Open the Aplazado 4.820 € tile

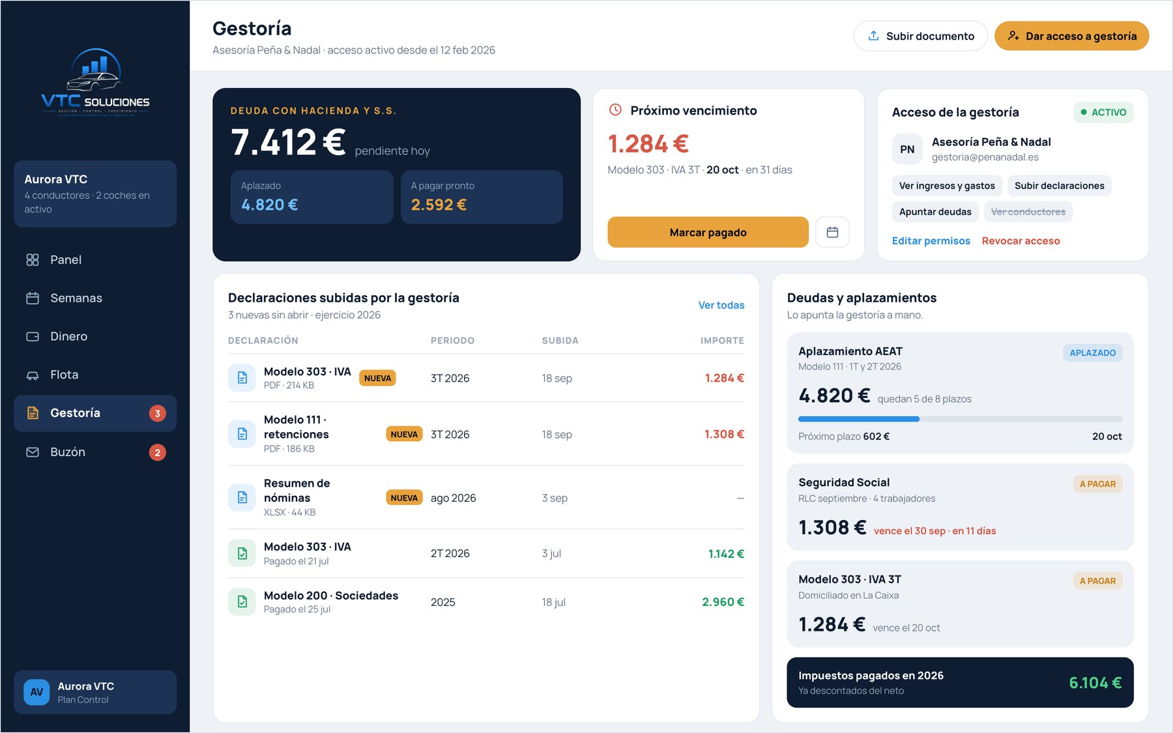tap(312, 197)
